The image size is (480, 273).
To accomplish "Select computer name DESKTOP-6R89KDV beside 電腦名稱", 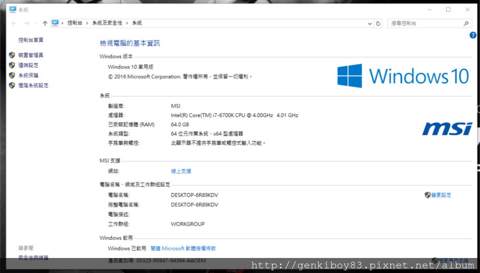I will click(195, 195).
